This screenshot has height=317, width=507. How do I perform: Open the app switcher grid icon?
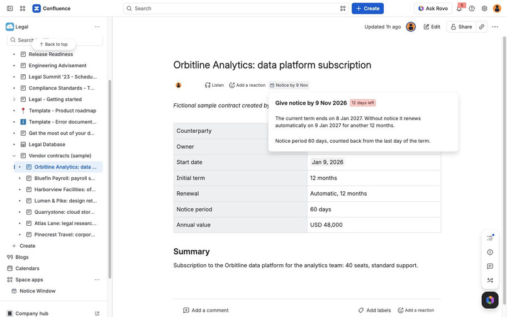(22, 8)
